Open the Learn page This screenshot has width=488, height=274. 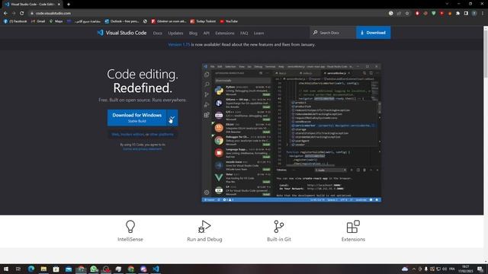tap(258, 33)
